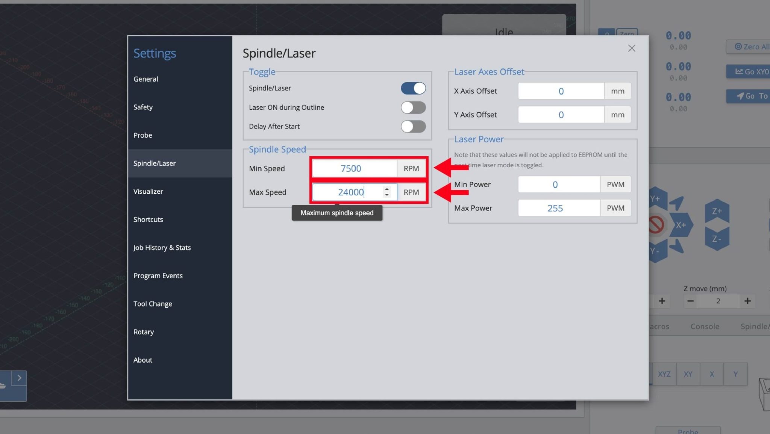Click the Z+ jog button
770x434 pixels.
(717, 211)
